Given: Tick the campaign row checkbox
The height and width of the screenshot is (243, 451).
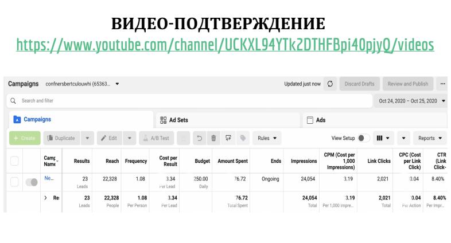Looking at the screenshot, I should (x=14, y=182).
